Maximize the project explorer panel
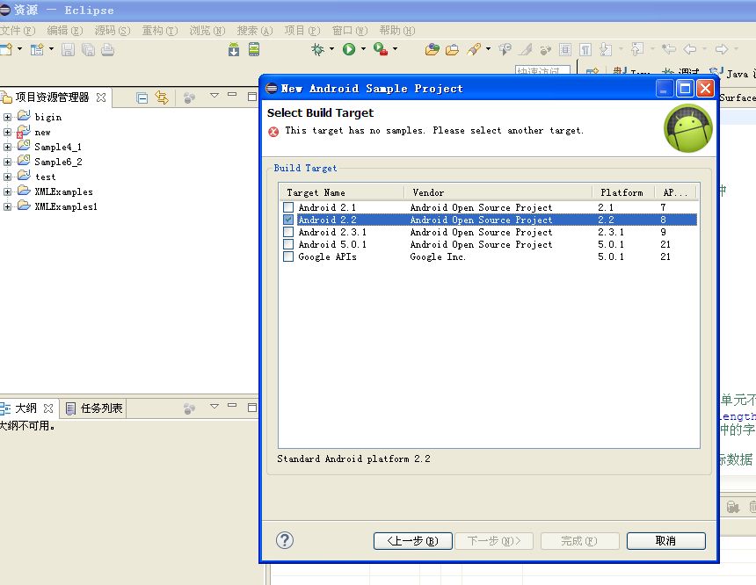The image size is (756, 585). (x=251, y=97)
